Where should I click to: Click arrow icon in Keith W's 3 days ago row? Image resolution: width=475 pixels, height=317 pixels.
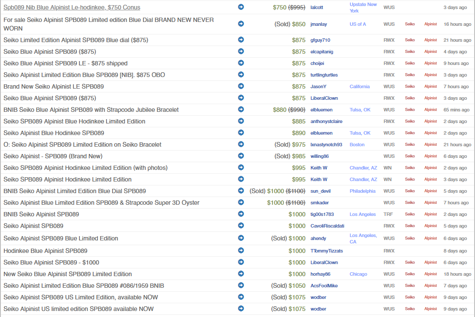(241, 179)
